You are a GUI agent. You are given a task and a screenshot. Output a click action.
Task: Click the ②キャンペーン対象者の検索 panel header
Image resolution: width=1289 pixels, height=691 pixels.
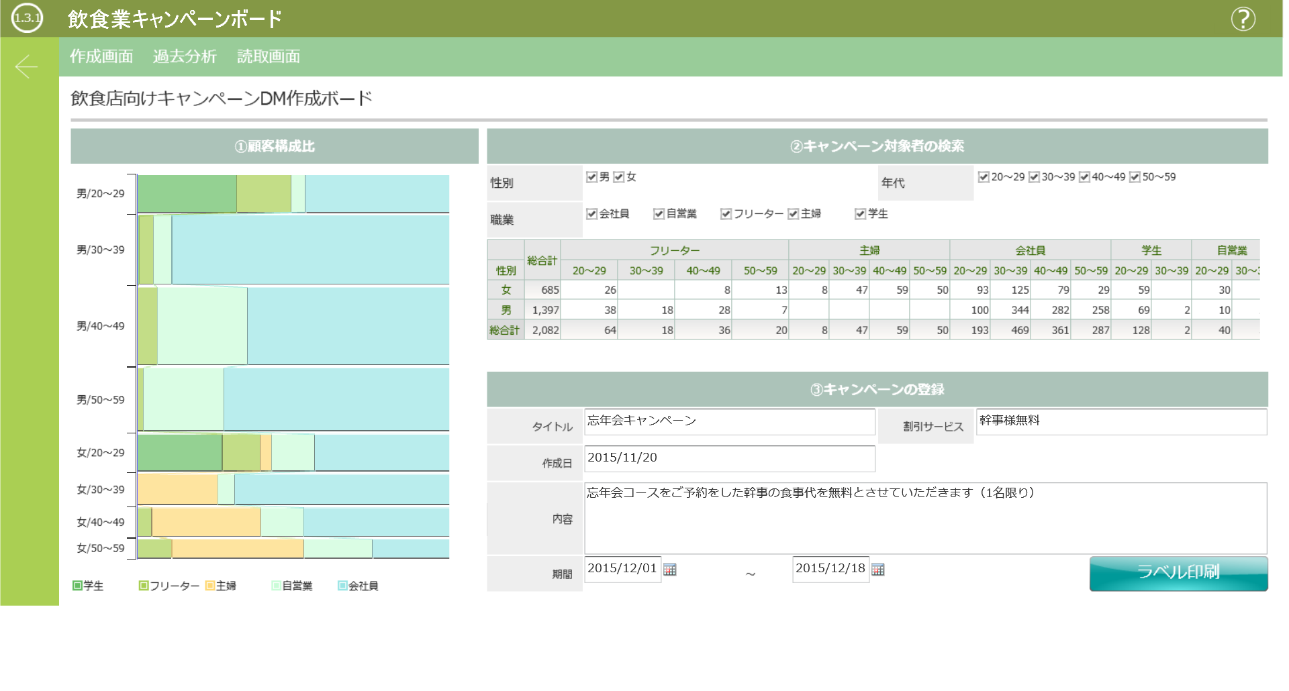point(877,146)
